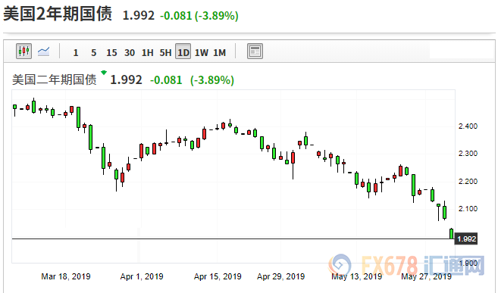Click the chart legend percent (-3.89%)
Screen dimensions: 498x293
212,80
